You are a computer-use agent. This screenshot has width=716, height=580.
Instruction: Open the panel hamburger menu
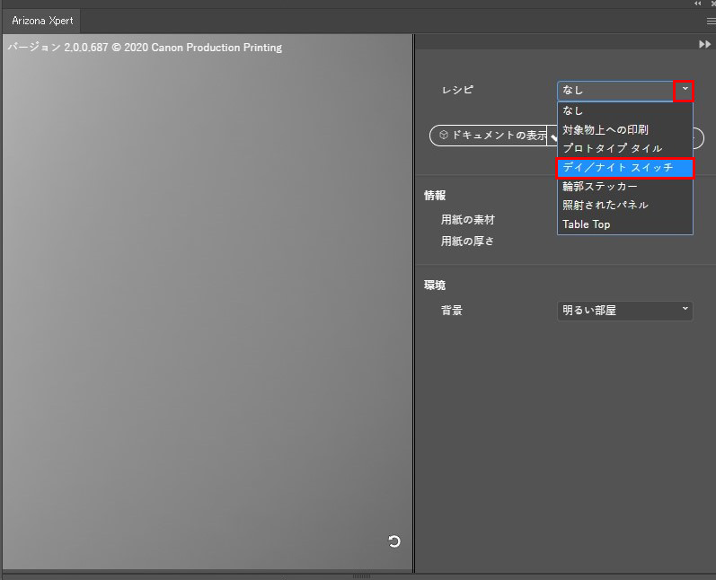(x=711, y=22)
